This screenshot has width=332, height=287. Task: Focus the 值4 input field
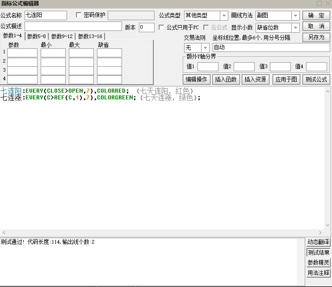tap(316, 67)
